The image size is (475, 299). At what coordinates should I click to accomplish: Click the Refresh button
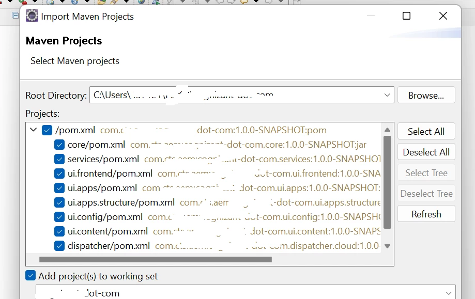pos(426,214)
